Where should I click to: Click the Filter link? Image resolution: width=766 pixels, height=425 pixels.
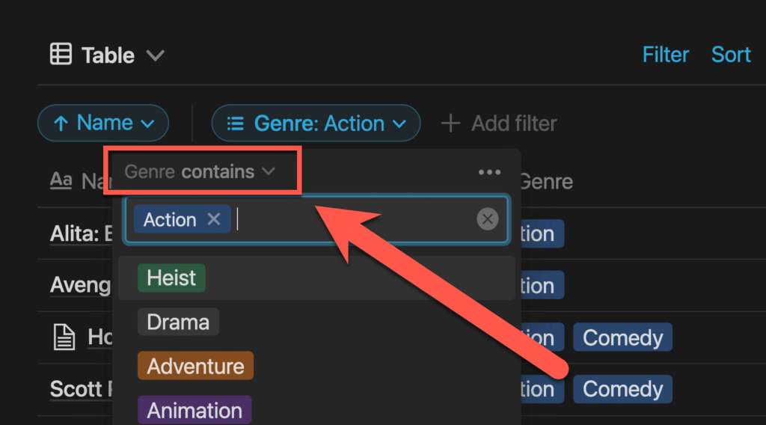665,55
